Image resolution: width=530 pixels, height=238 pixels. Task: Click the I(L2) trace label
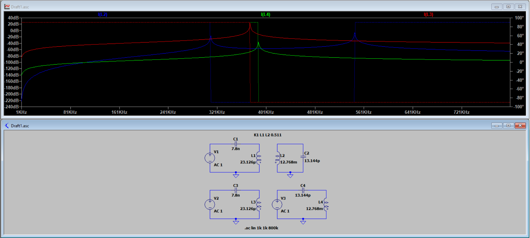coord(102,14)
